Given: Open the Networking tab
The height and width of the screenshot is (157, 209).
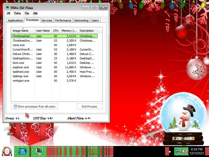Looking at the screenshot, I should point(81,20).
